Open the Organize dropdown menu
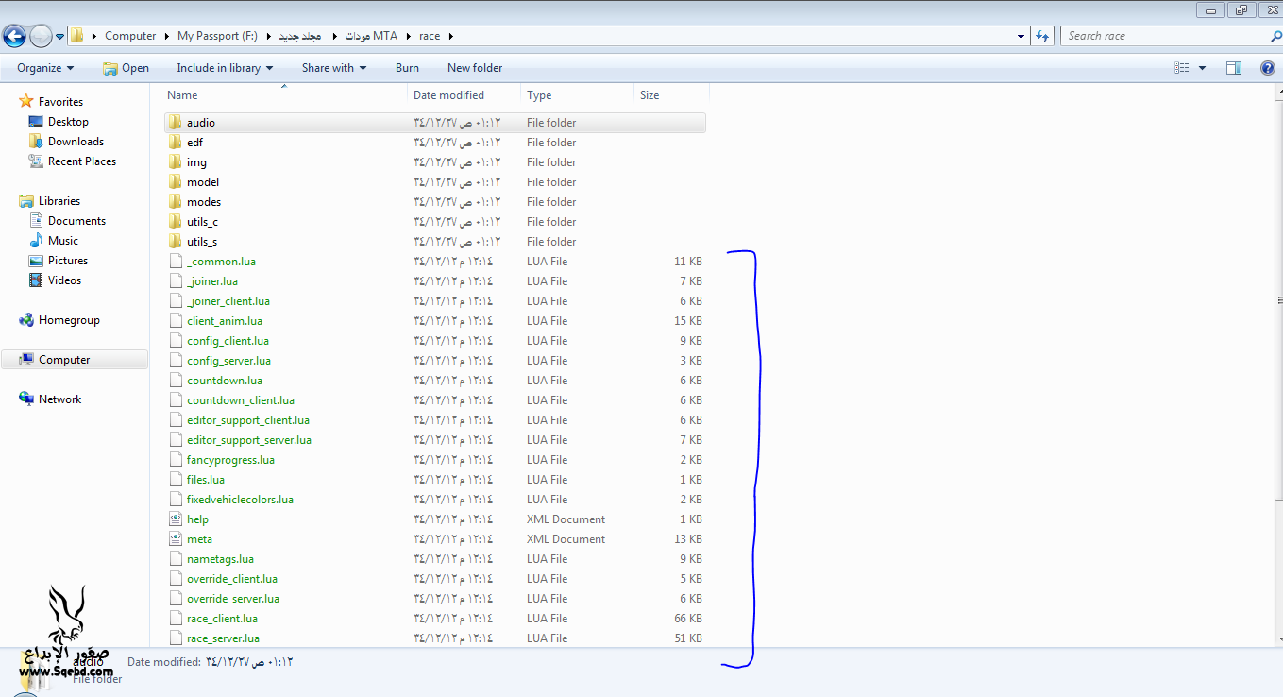 point(45,68)
